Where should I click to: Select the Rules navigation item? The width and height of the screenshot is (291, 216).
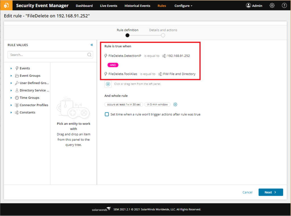pyautogui.click(x=162, y=6)
